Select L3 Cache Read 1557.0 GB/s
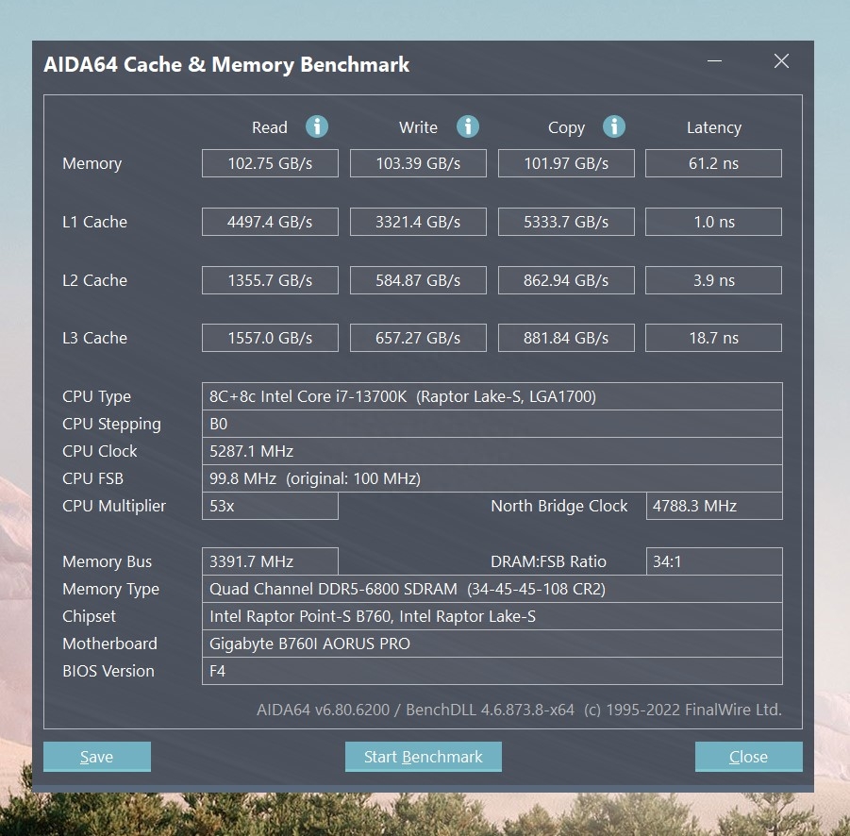Image resolution: width=850 pixels, height=836 pixels. pos(270,338)
